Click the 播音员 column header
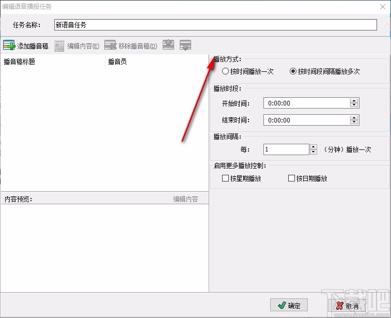 point(157,62)
